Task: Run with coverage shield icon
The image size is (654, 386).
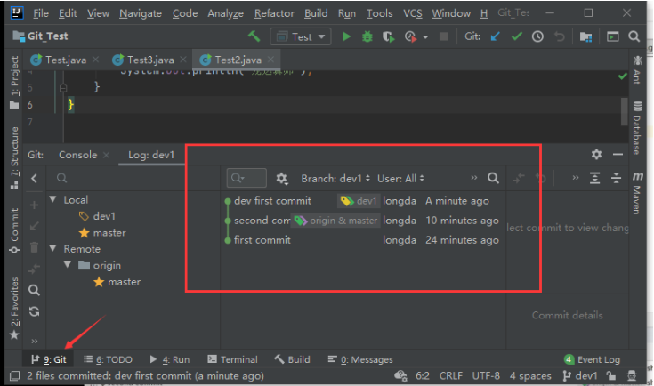Action: coord(388,36)
